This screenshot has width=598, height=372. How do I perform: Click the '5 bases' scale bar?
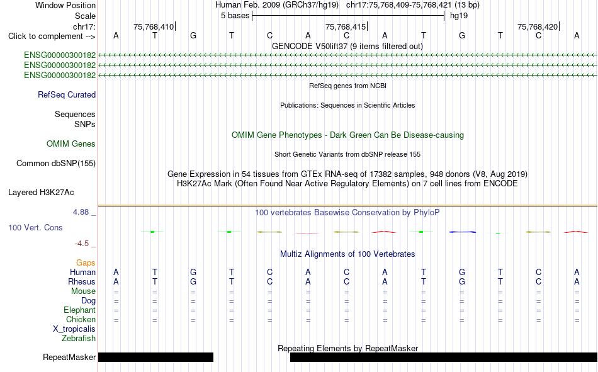pos(348,16)
